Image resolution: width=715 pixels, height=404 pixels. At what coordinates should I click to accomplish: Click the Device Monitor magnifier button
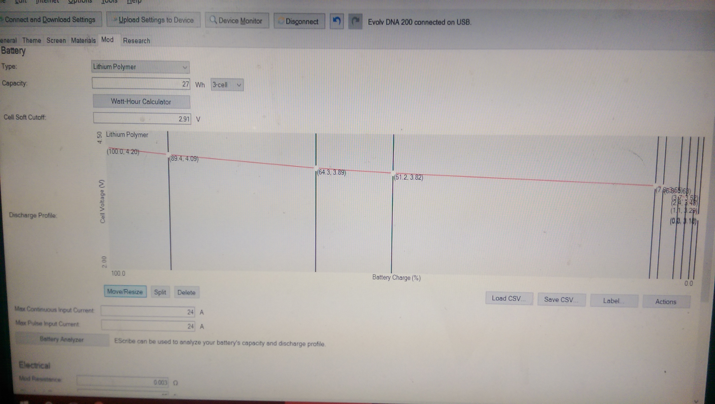point(237,20)
